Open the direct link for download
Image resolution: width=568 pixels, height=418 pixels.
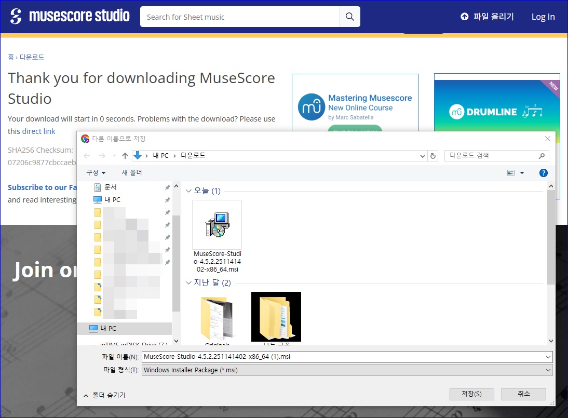(x=39, y=131)
